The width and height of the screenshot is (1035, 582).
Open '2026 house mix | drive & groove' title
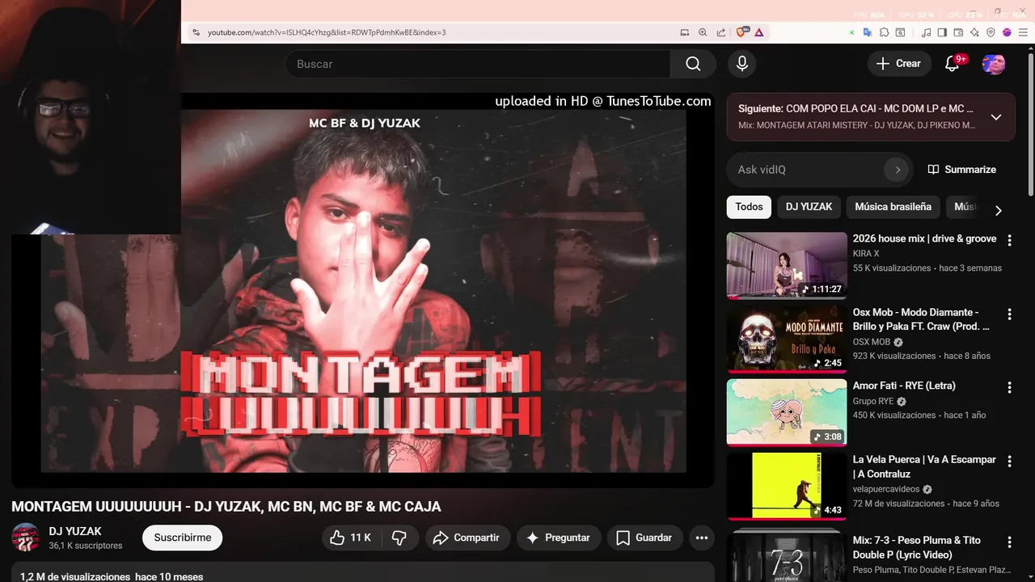(924, 238)
